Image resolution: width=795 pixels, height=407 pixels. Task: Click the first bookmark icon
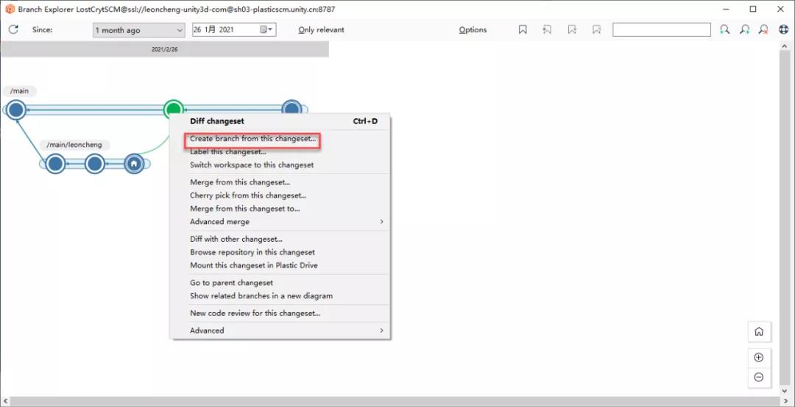click(x=523, y=30)
